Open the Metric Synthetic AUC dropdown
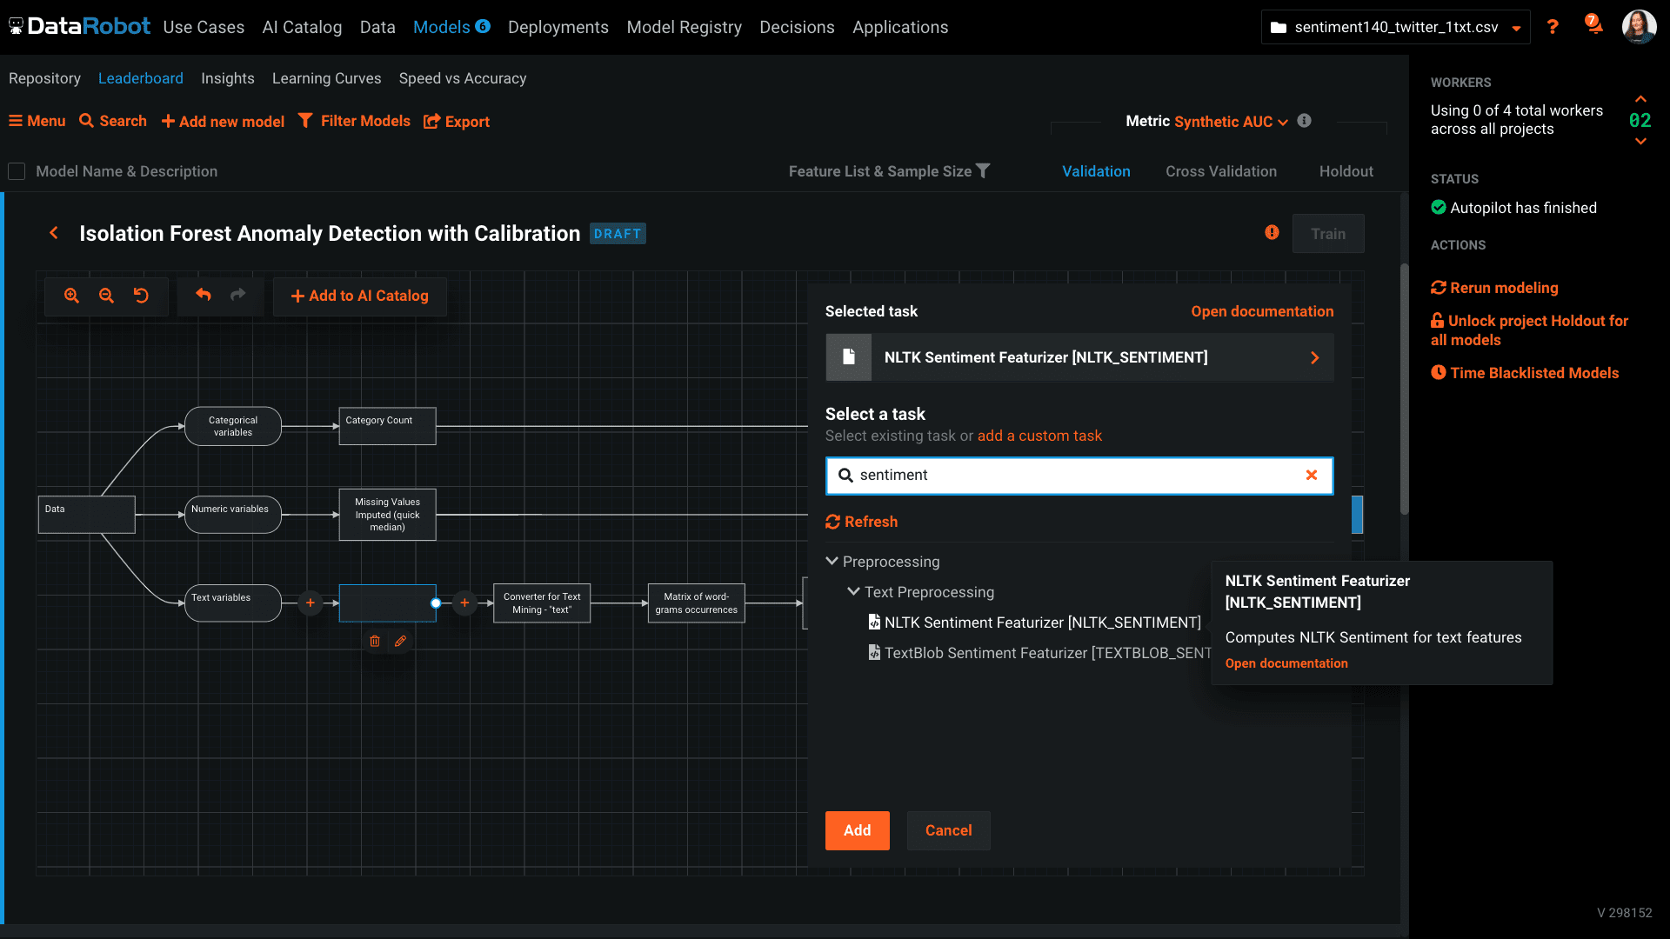The height and width of the screenshot is (939, 1670). point(1231,122)
